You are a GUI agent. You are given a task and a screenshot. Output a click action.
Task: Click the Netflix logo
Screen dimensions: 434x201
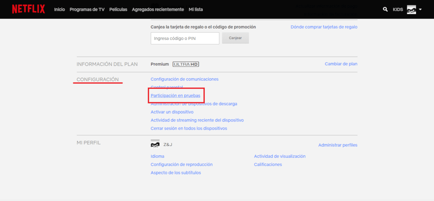28,9
